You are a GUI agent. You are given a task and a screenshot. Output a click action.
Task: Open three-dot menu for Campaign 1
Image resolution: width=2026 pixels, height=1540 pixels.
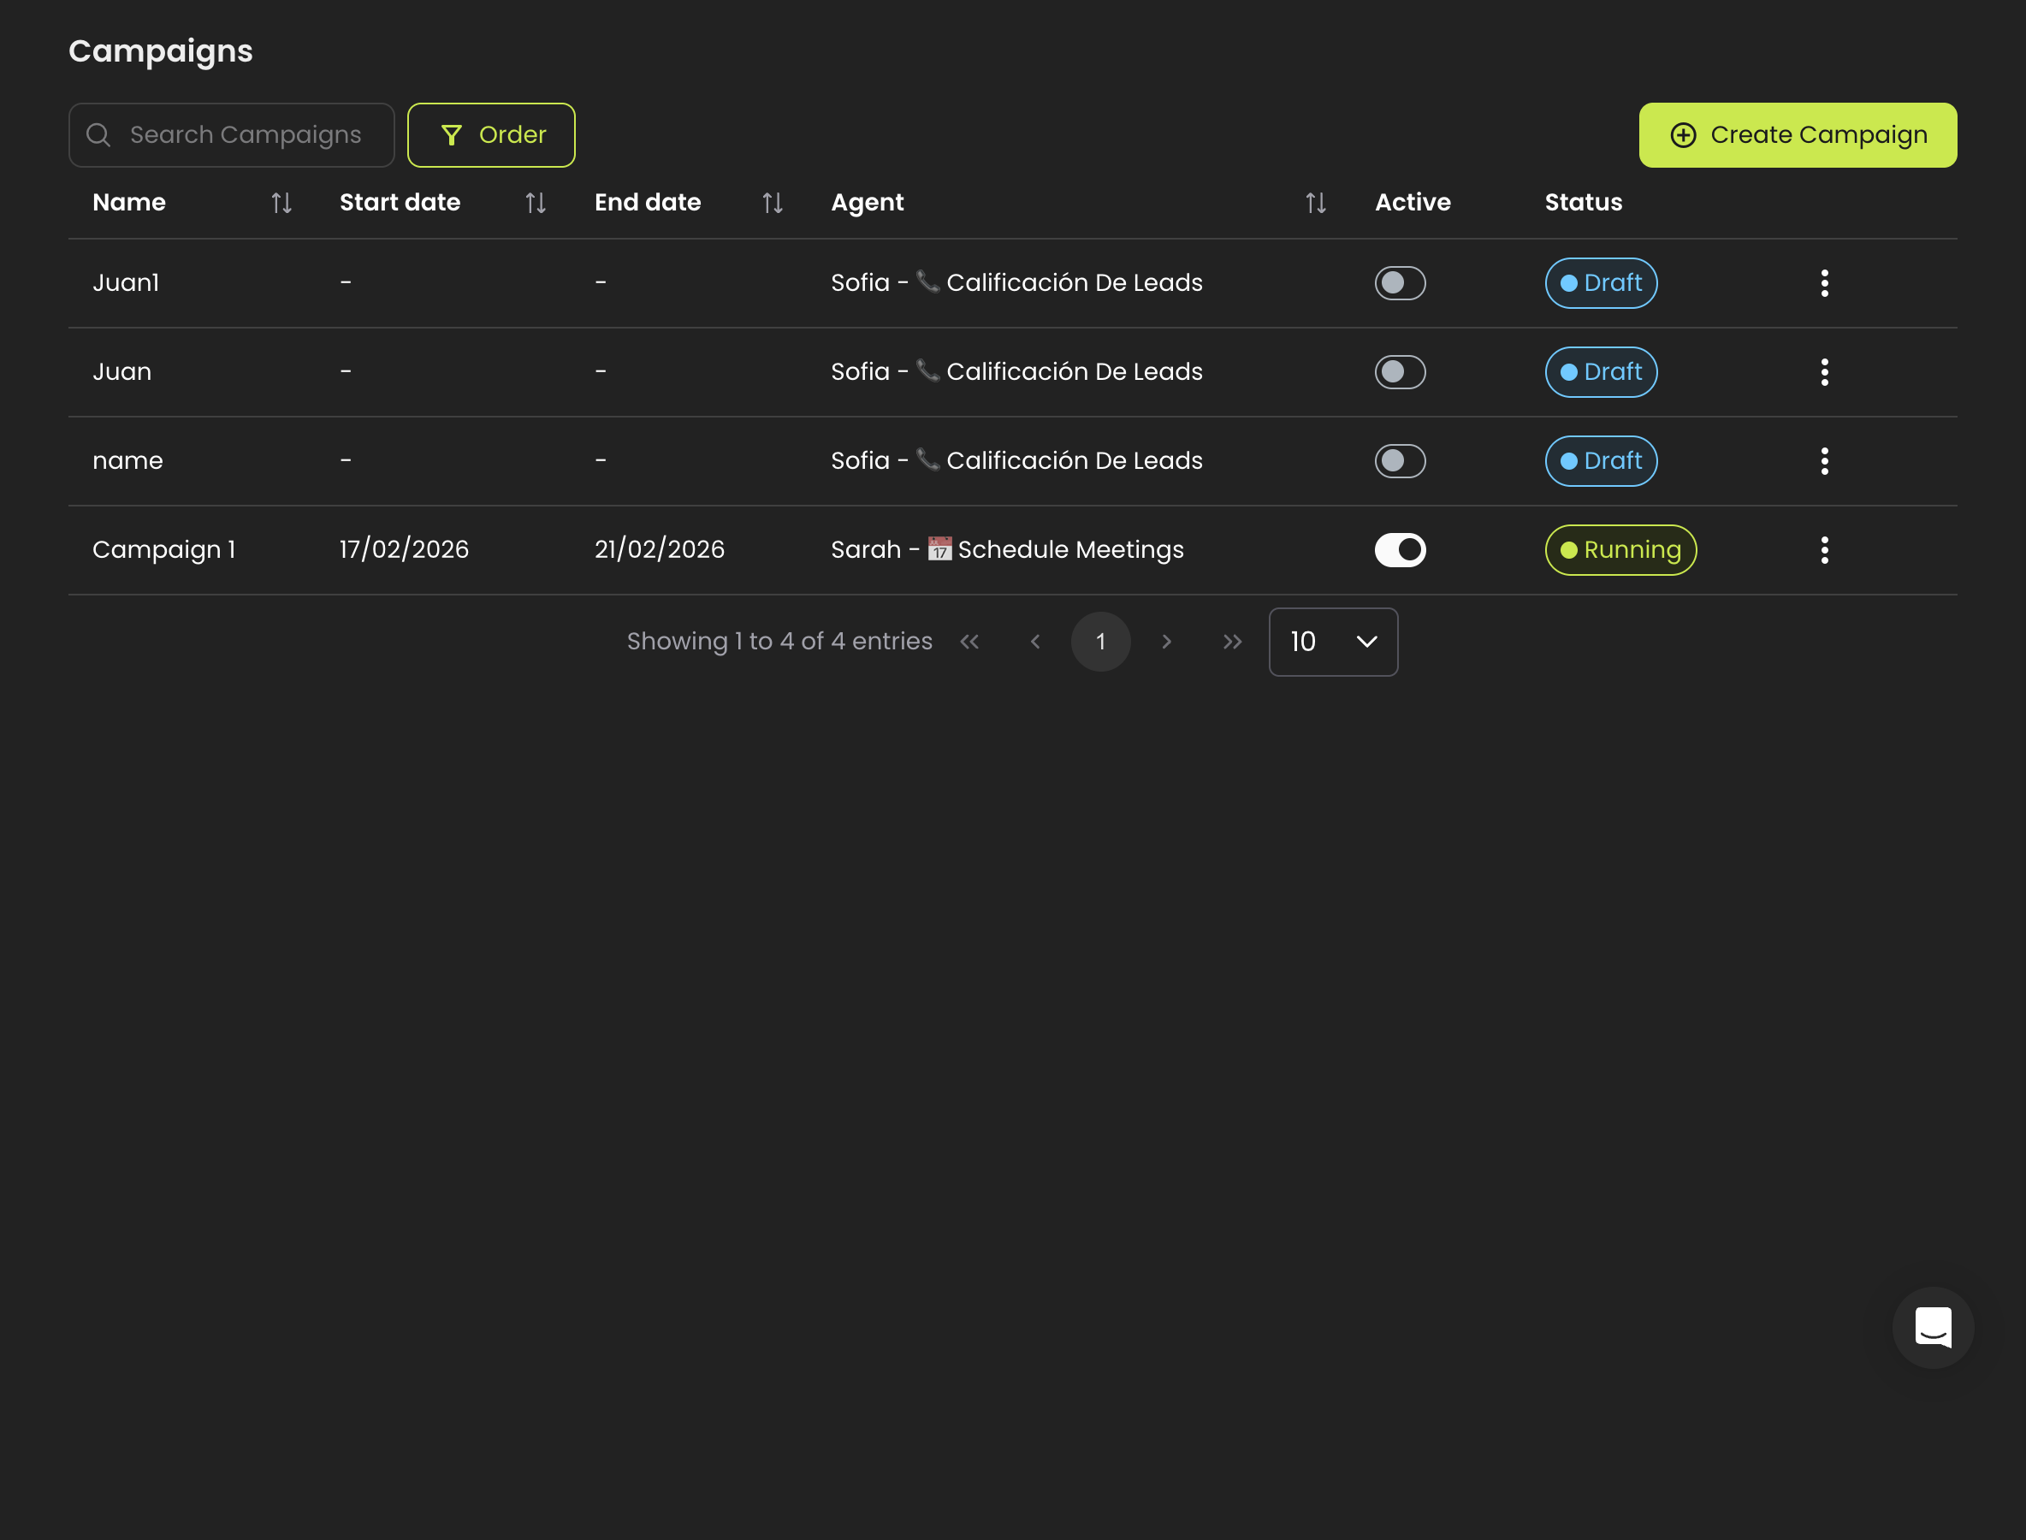[x=1824, y=550]
